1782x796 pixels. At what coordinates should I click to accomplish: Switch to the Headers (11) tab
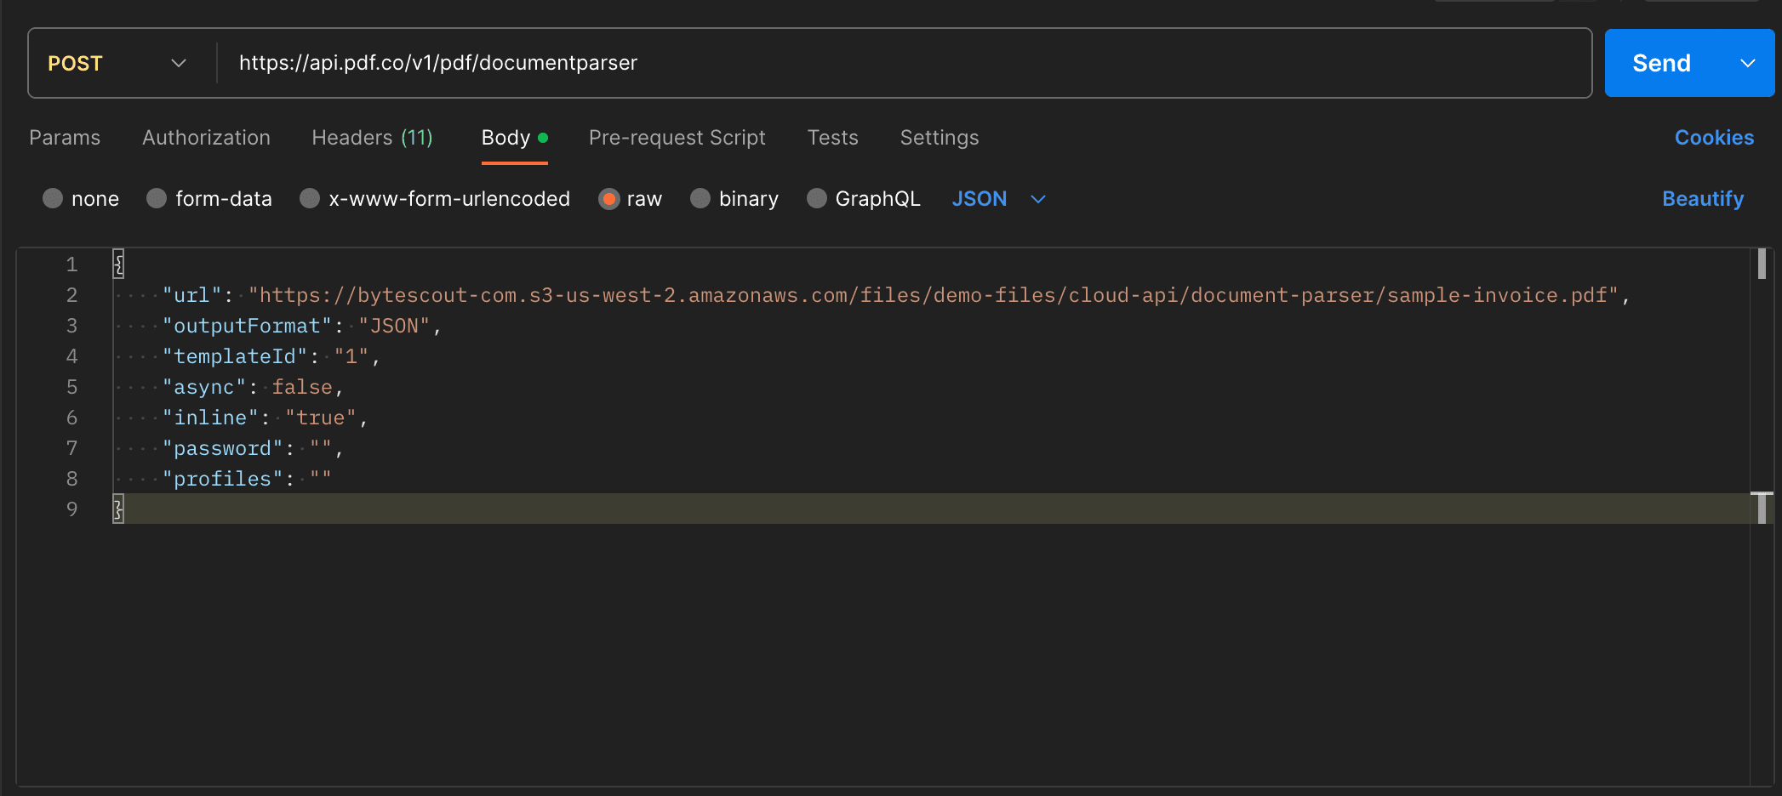[372, 138]
